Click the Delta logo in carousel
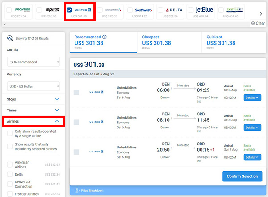This screenshot has height=197, width=268. 174,10
